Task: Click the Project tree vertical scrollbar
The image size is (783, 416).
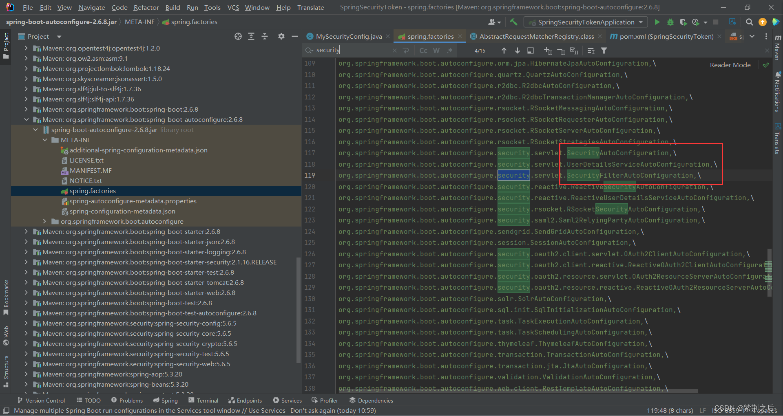Action: click(x=299, y=310)
